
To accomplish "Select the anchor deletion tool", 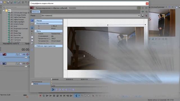I will (32, 31).
